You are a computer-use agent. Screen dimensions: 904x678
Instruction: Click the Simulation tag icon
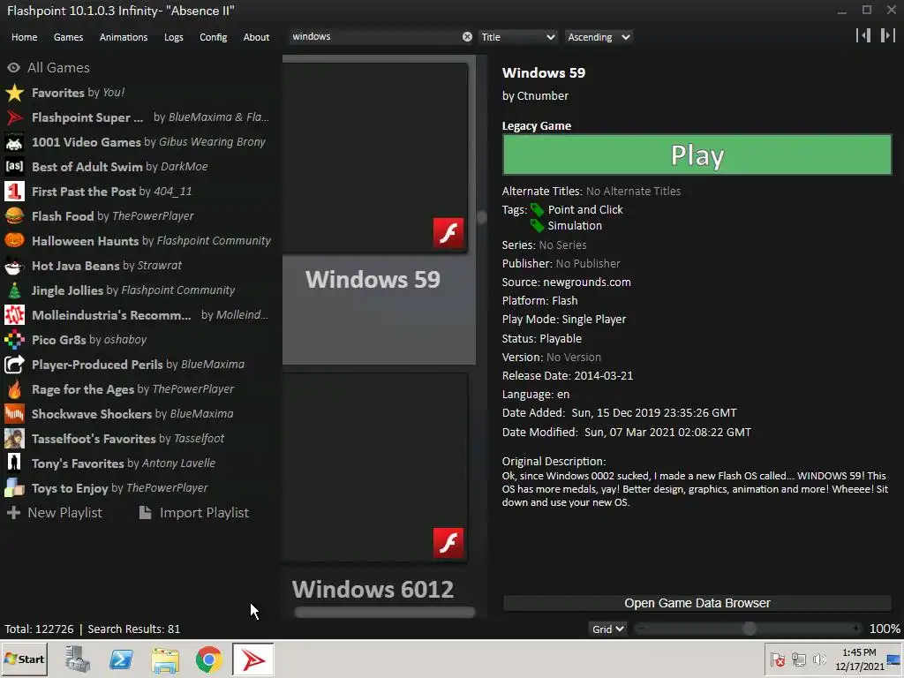coord(538,225)
